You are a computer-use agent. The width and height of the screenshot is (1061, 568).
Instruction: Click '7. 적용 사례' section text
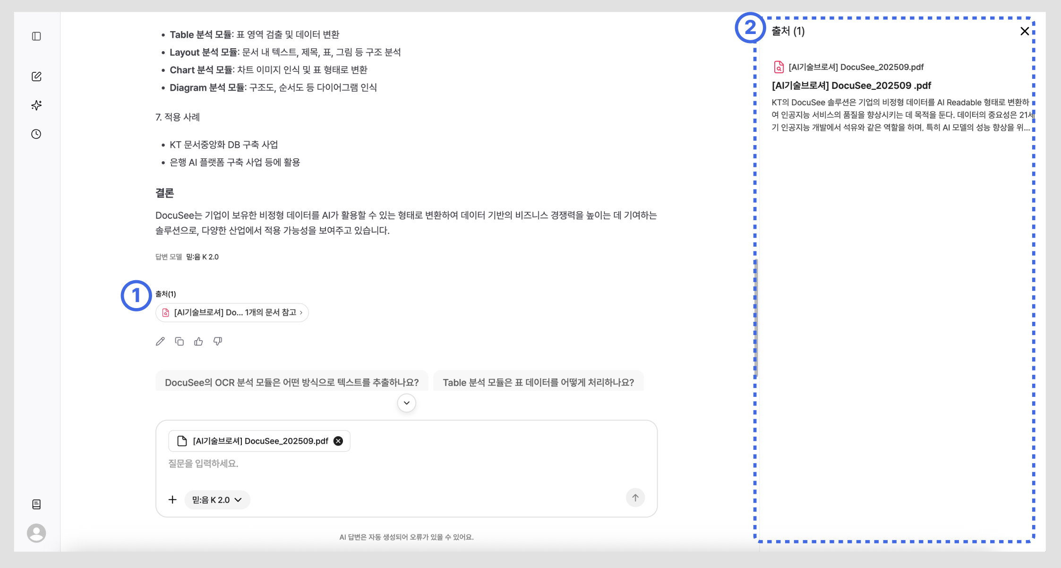178,117
